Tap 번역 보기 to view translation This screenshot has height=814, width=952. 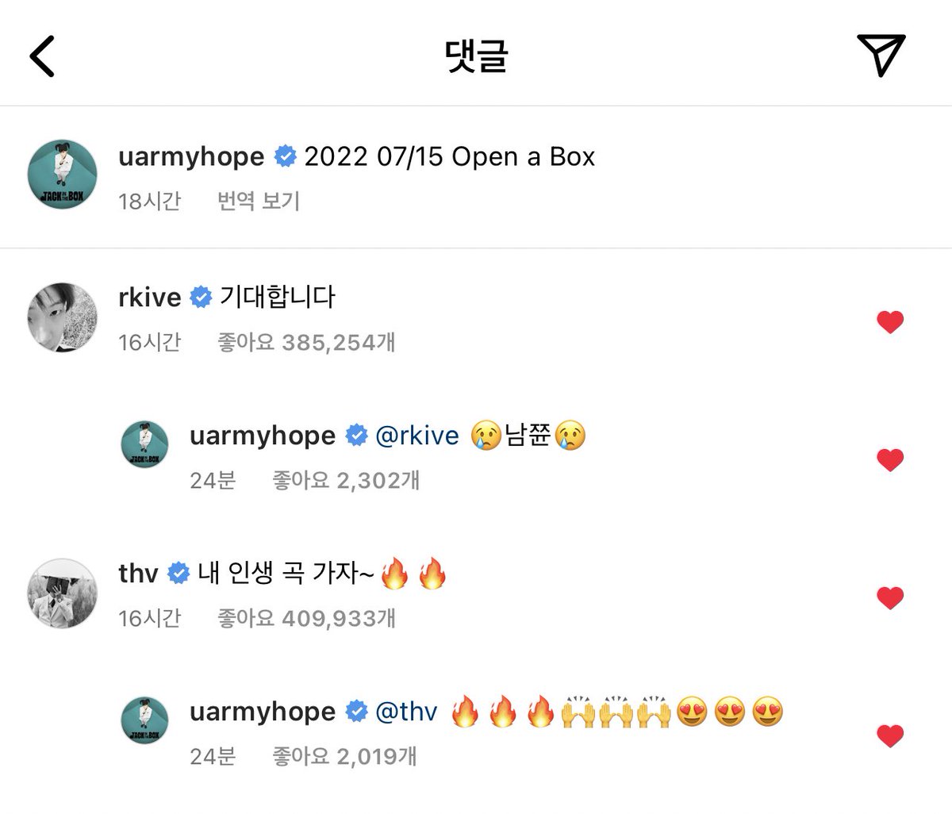click(x=259, y=201)
